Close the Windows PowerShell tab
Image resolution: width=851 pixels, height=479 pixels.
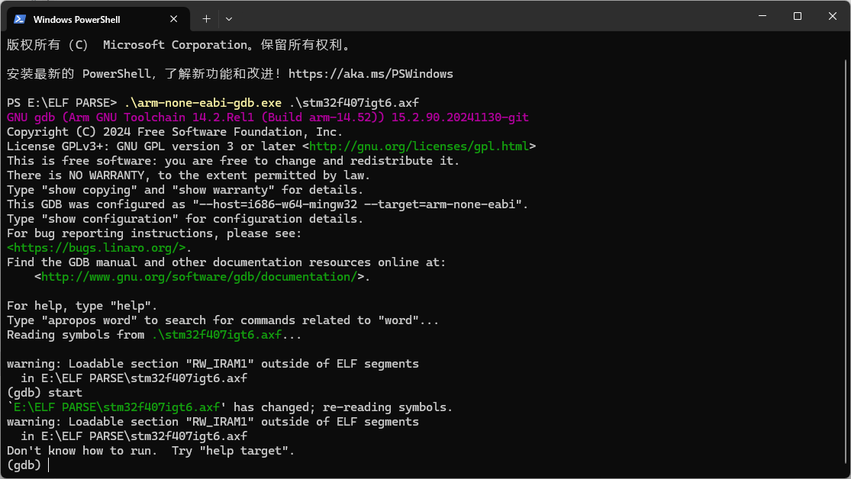tap(174, 19)
